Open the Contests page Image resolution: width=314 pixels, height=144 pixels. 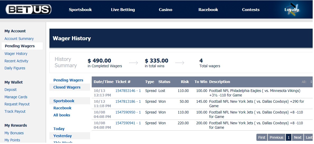tap(251, 9)
